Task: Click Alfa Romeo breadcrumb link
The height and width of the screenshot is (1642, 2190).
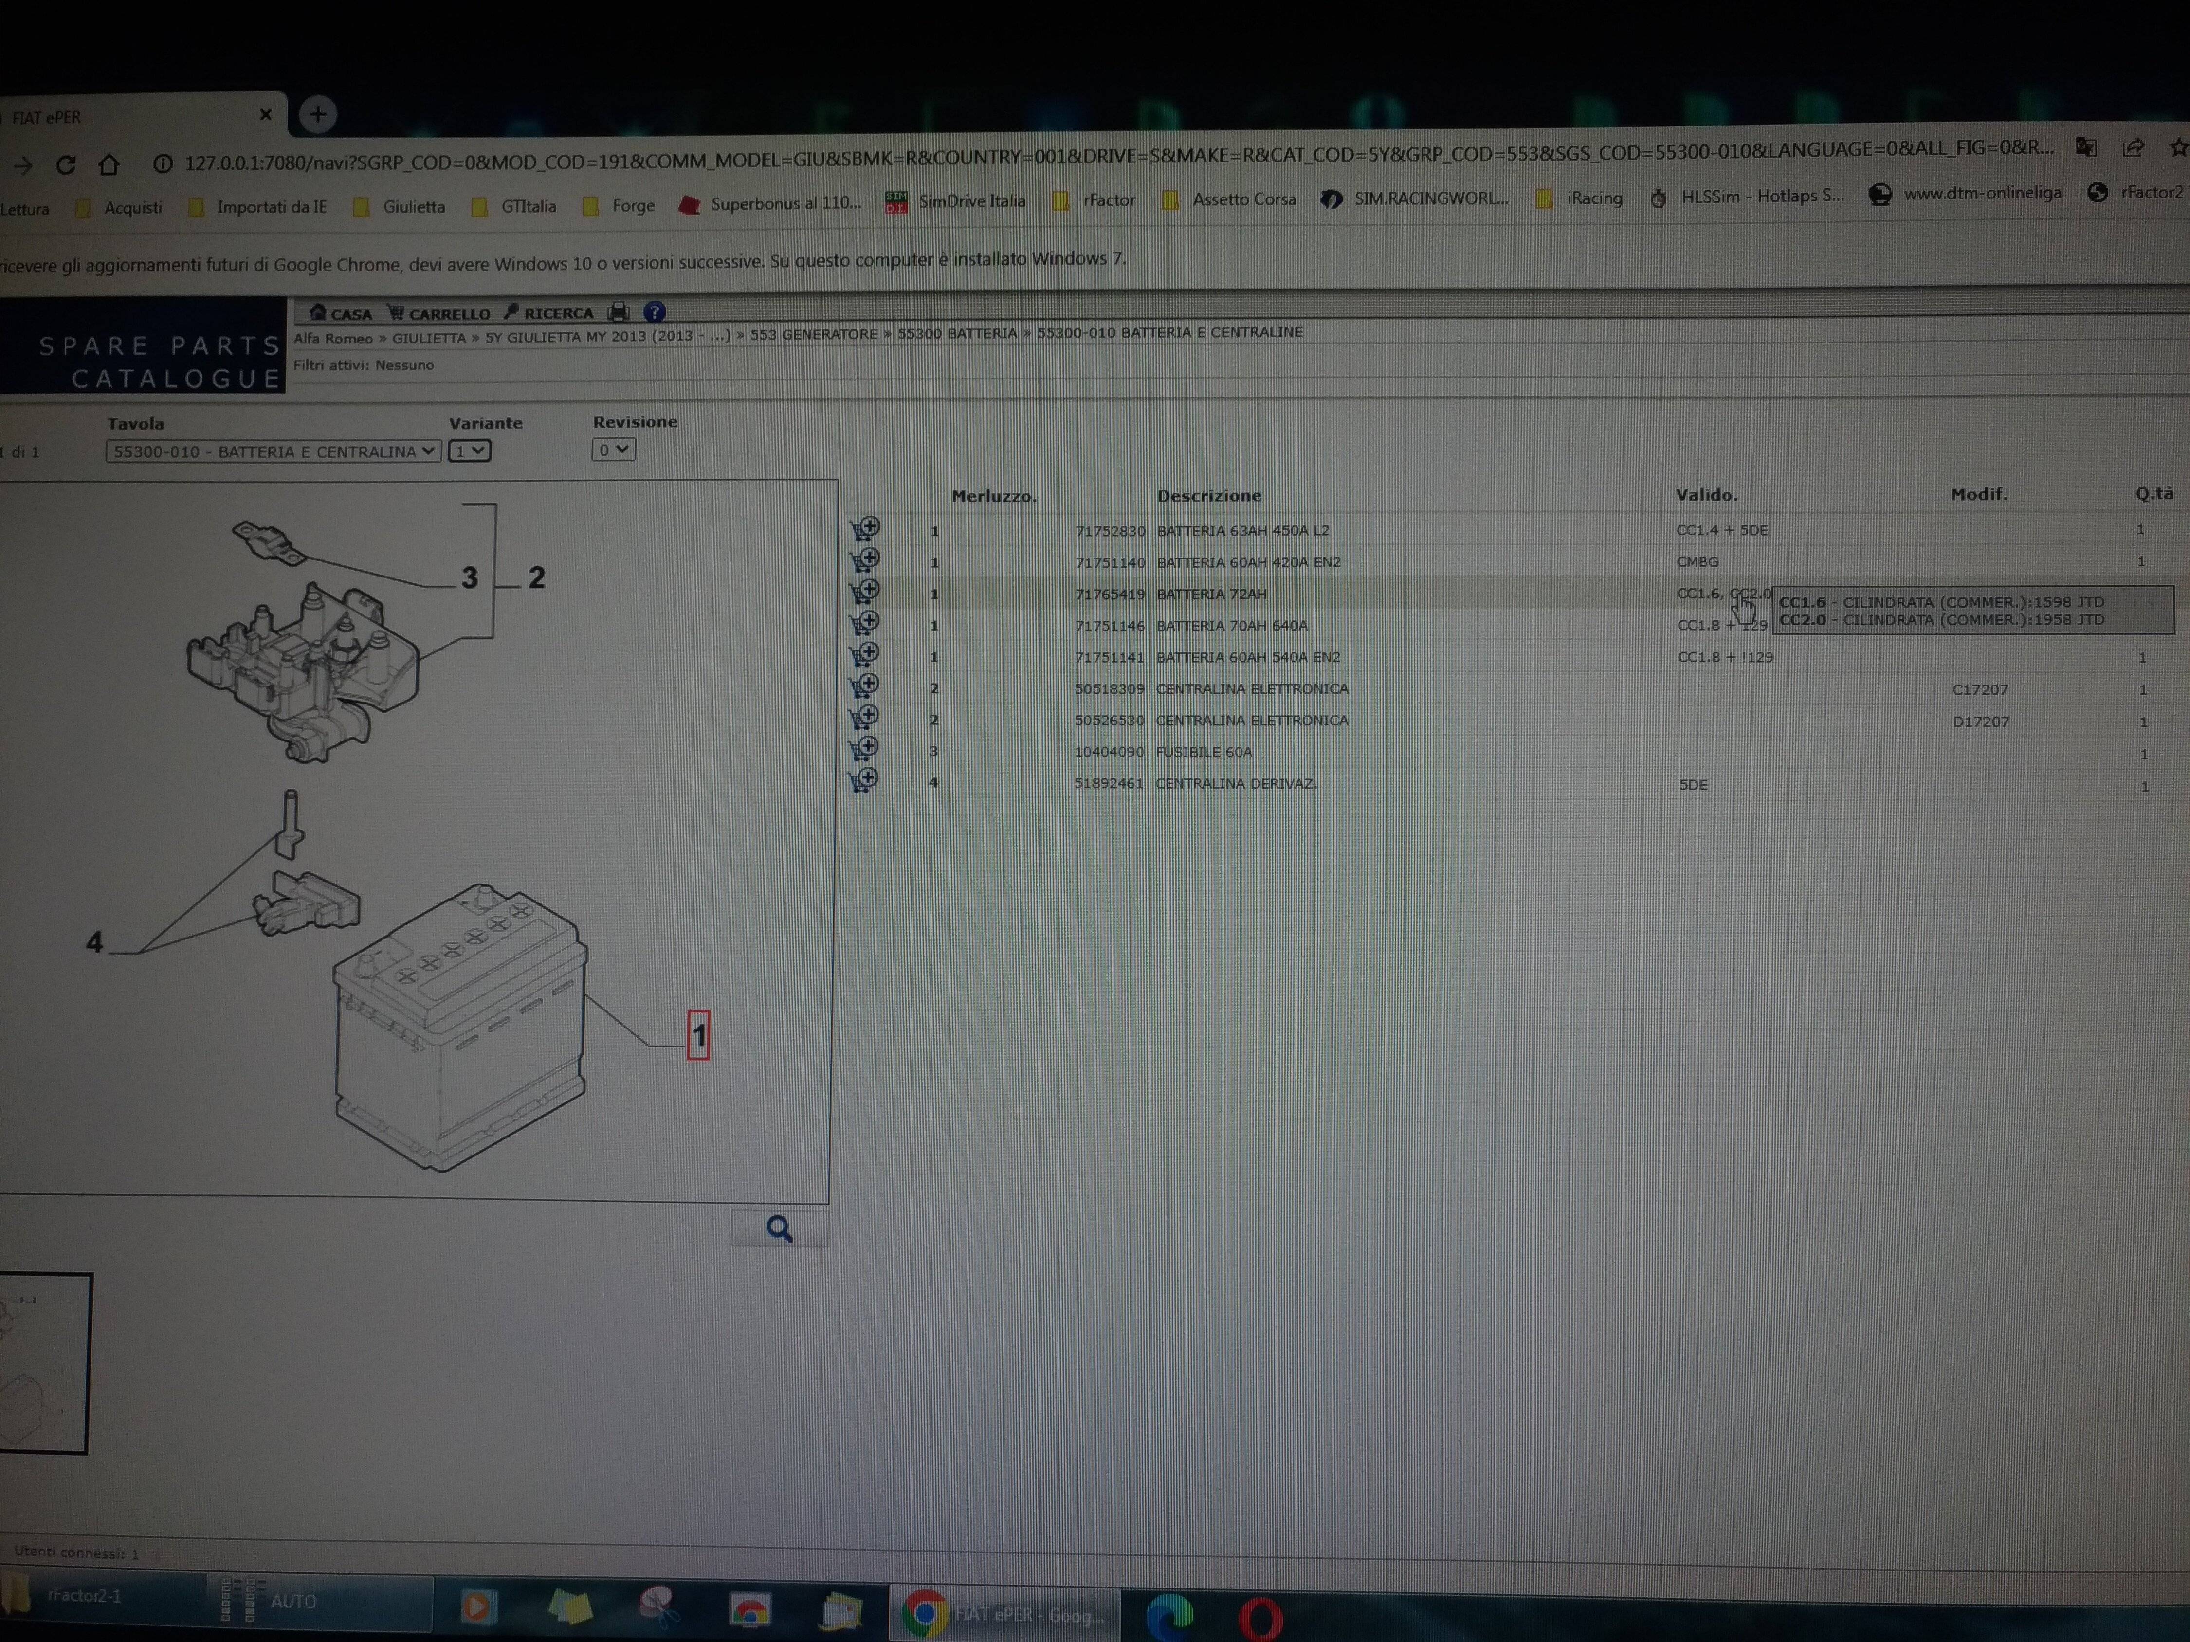Action: click(x=333, y=339)
